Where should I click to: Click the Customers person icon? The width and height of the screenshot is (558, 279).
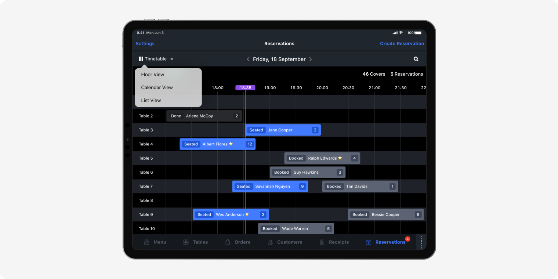coord(271,242)
